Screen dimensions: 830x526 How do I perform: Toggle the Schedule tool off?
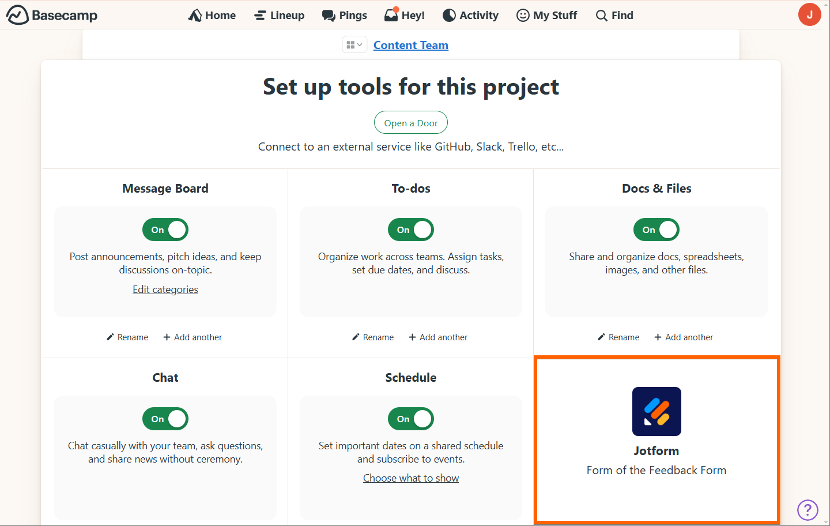click(x=411, y=419)
